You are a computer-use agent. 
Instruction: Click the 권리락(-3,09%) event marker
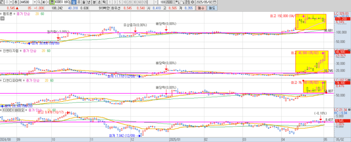click(58, 31)
